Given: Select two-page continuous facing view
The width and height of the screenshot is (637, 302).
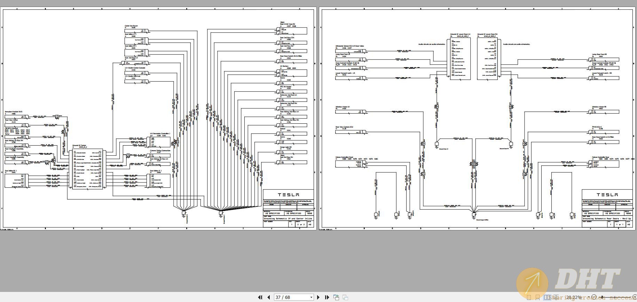Looking at the screenshot, I should pos(556,297).
